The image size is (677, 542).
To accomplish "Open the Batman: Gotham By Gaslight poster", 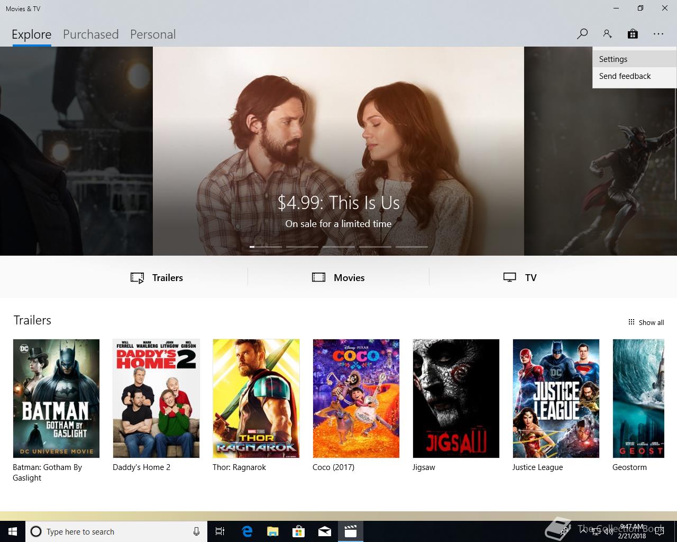I will tap(56, 399).
